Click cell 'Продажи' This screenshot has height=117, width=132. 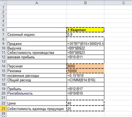coord(37,44)
